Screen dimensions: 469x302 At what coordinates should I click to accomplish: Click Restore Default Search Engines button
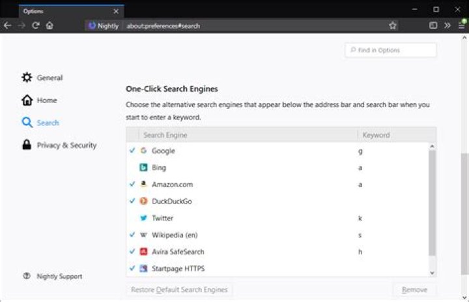click(x=179, y=290)
